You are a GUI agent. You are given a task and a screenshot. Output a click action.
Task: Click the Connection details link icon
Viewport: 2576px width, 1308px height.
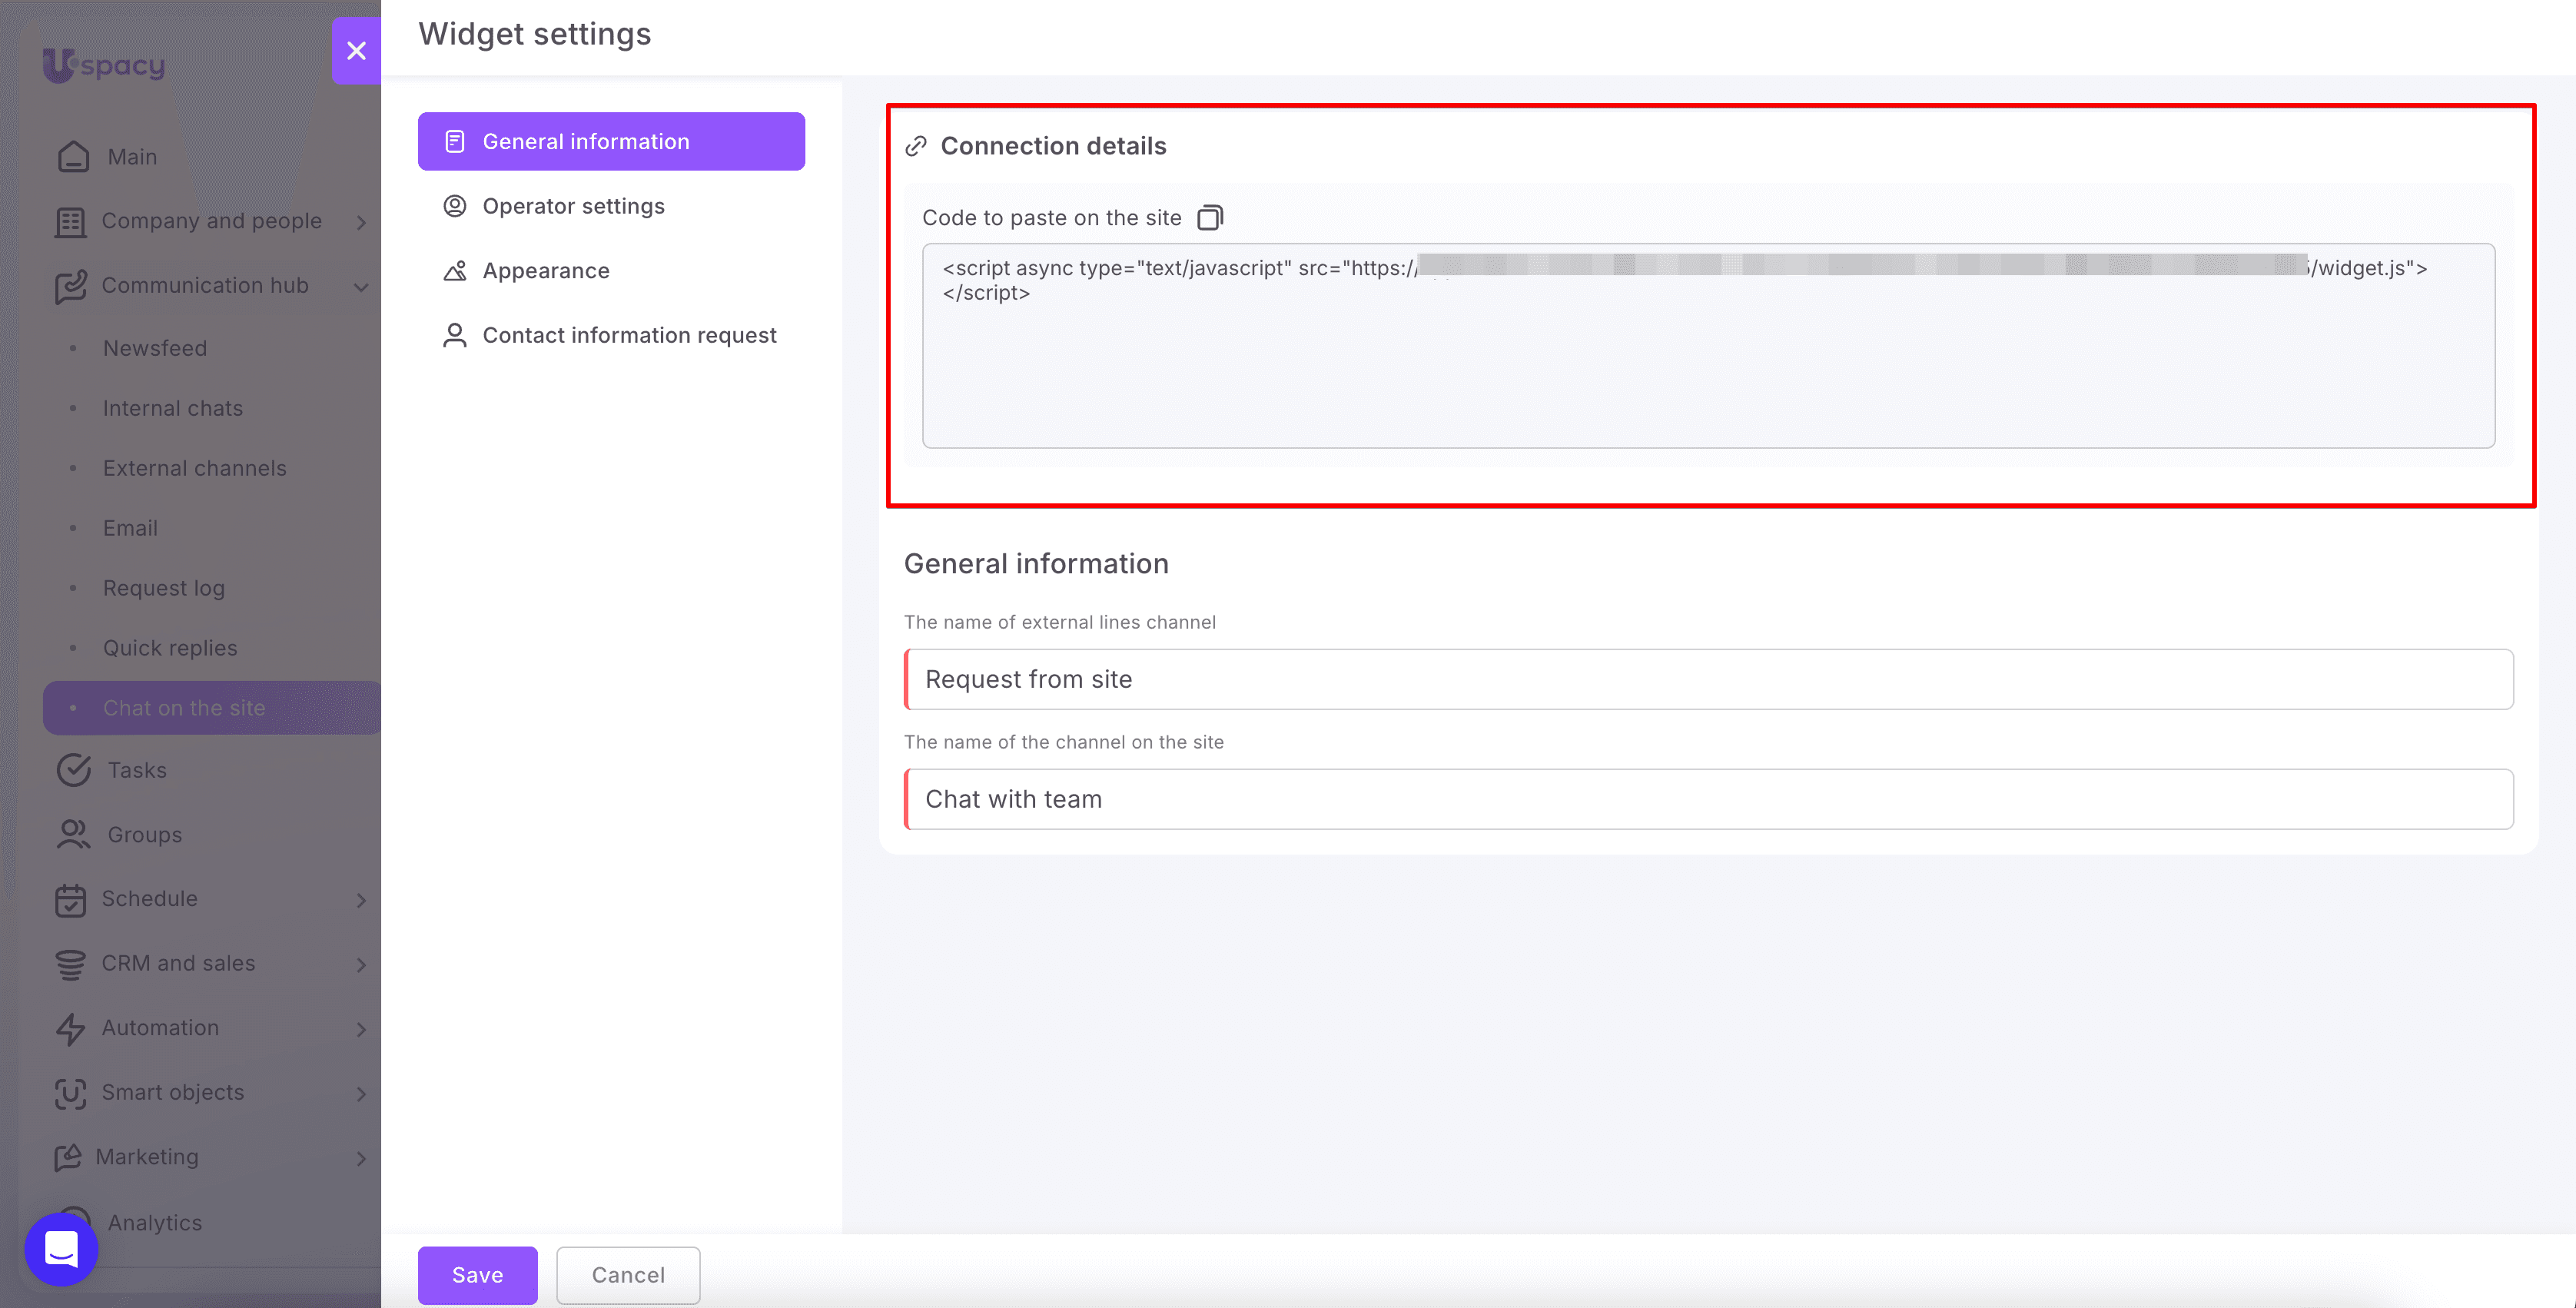(x=916, y=146)
